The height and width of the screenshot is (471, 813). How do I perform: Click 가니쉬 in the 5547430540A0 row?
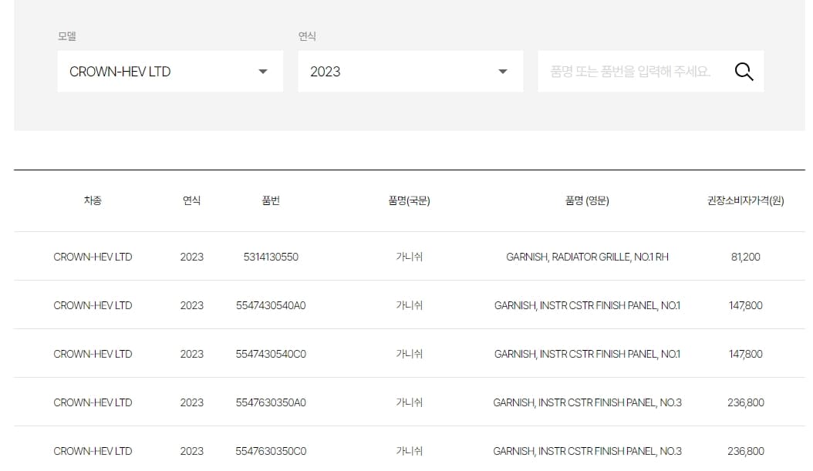point(409,306)
